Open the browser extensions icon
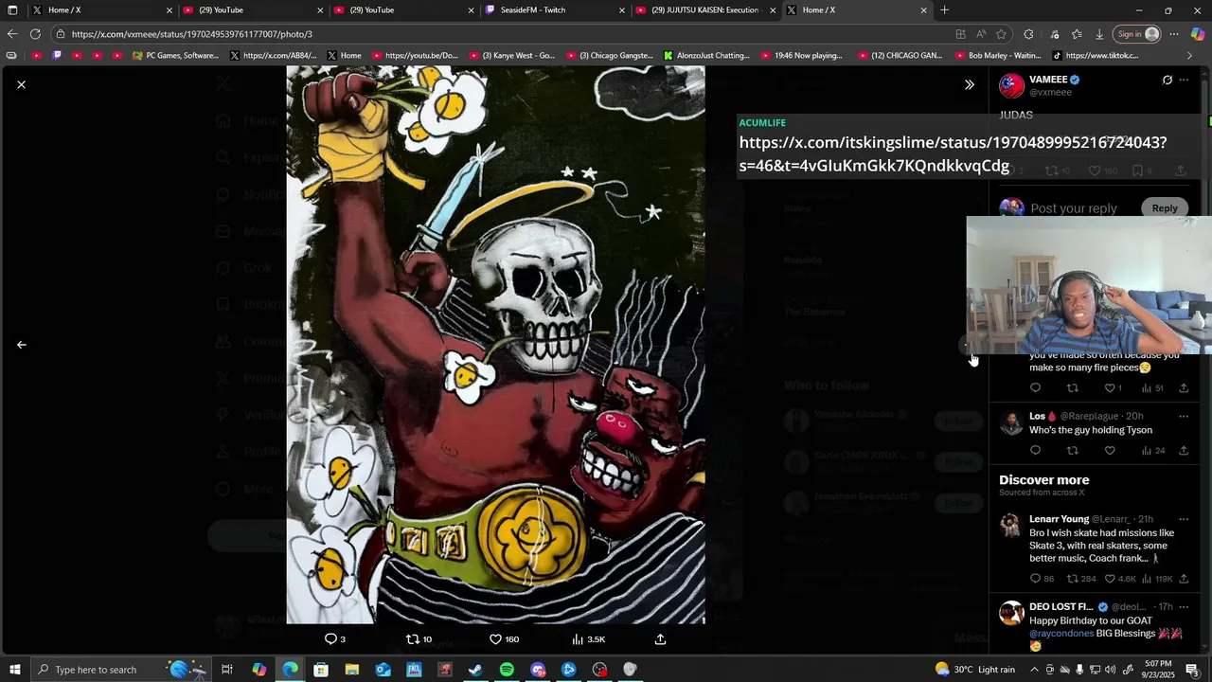Viewport: 1212px width, 682px height. pyautogui.click(x=1028, y=34)
